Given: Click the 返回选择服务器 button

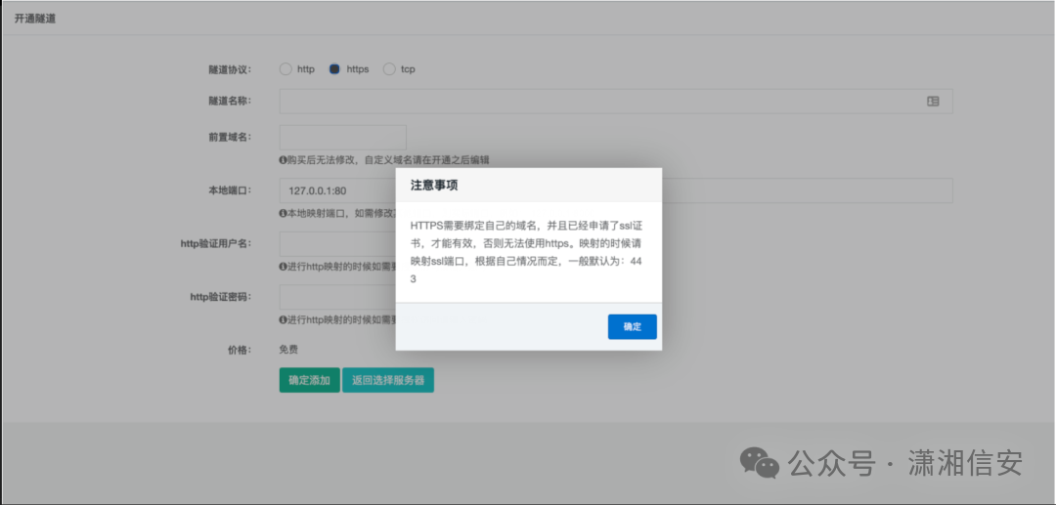Looking at the screenshot, I should pos(388,380).
